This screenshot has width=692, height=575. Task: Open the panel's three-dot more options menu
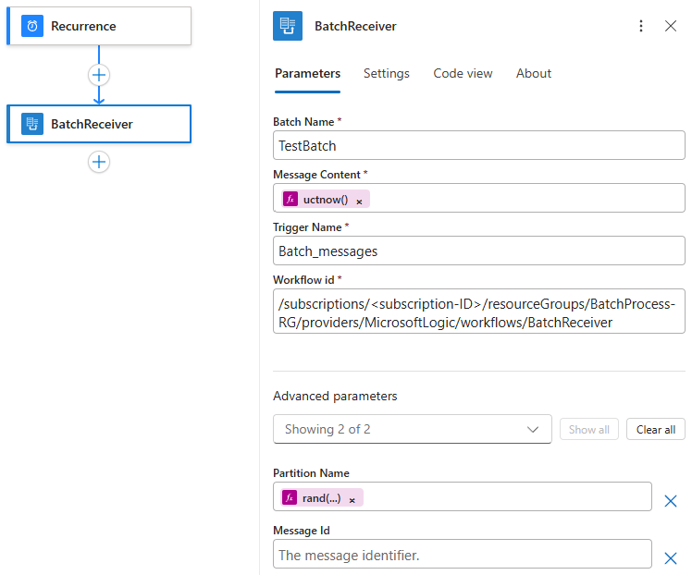coord(641,26)
